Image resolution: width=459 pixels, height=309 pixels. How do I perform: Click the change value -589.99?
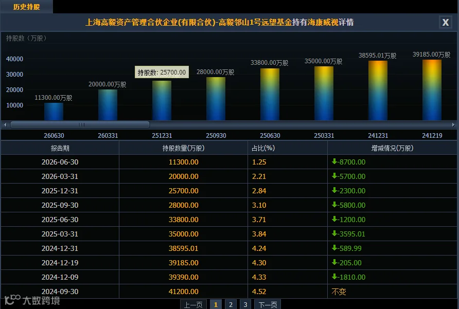point(347,248)
